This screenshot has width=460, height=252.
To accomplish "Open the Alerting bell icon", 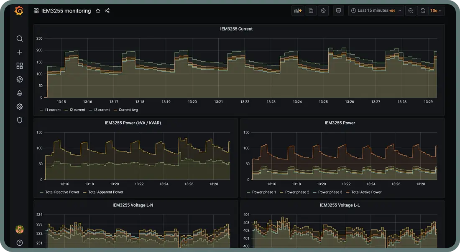I will point(19,93).
